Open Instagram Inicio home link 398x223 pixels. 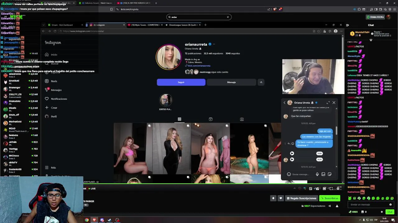51,55
